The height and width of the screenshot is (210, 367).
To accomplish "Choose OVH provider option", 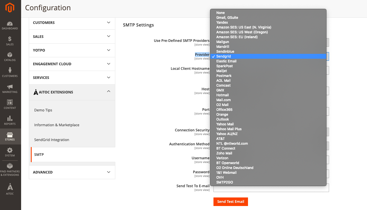I will pos(268,178).
